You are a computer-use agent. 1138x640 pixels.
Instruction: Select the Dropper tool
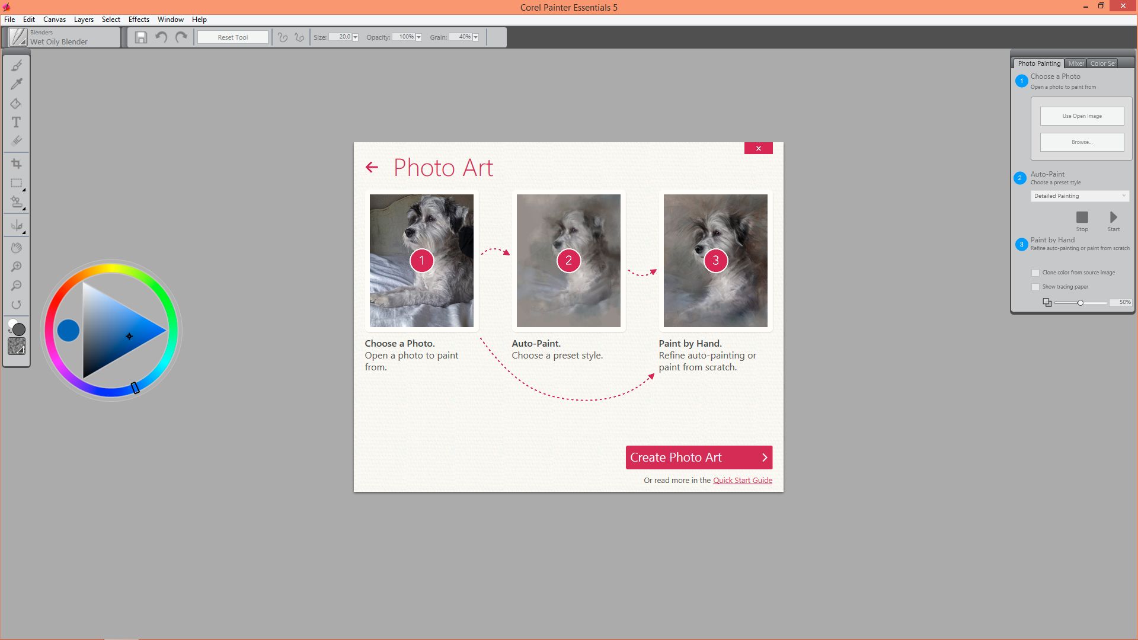click(x=17, y=84)
